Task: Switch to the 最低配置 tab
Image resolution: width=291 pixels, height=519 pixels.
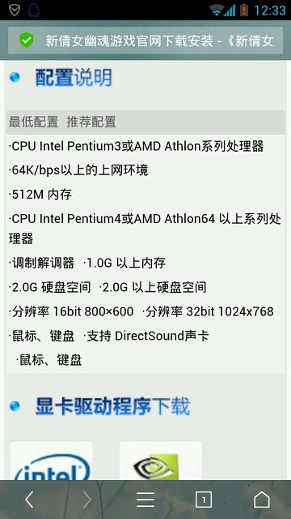Action: 33,122
